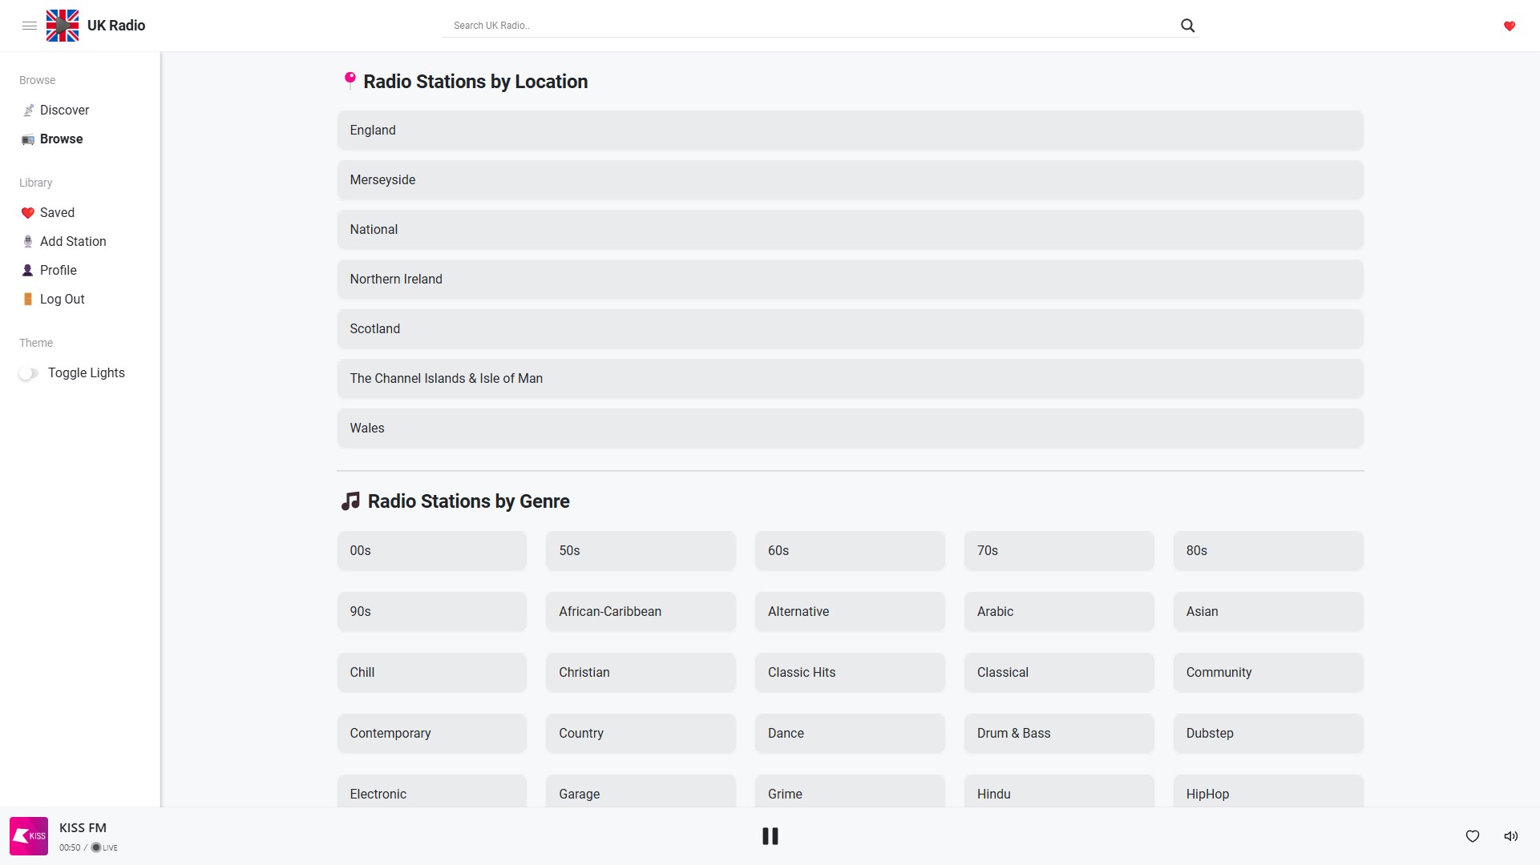Click the search magnifier icon
Viewport: 1540px width, 865px height.
(x=1187, y=26)
